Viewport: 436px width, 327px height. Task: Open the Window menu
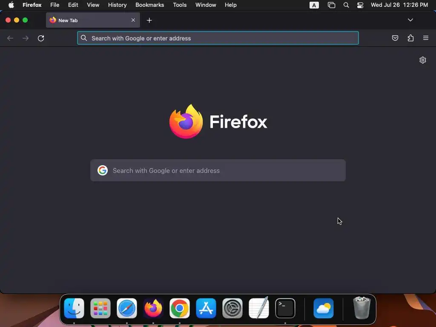coord(206,5)
